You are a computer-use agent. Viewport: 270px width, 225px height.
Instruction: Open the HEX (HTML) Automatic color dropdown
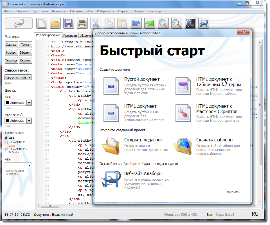(x=29, y=121)
